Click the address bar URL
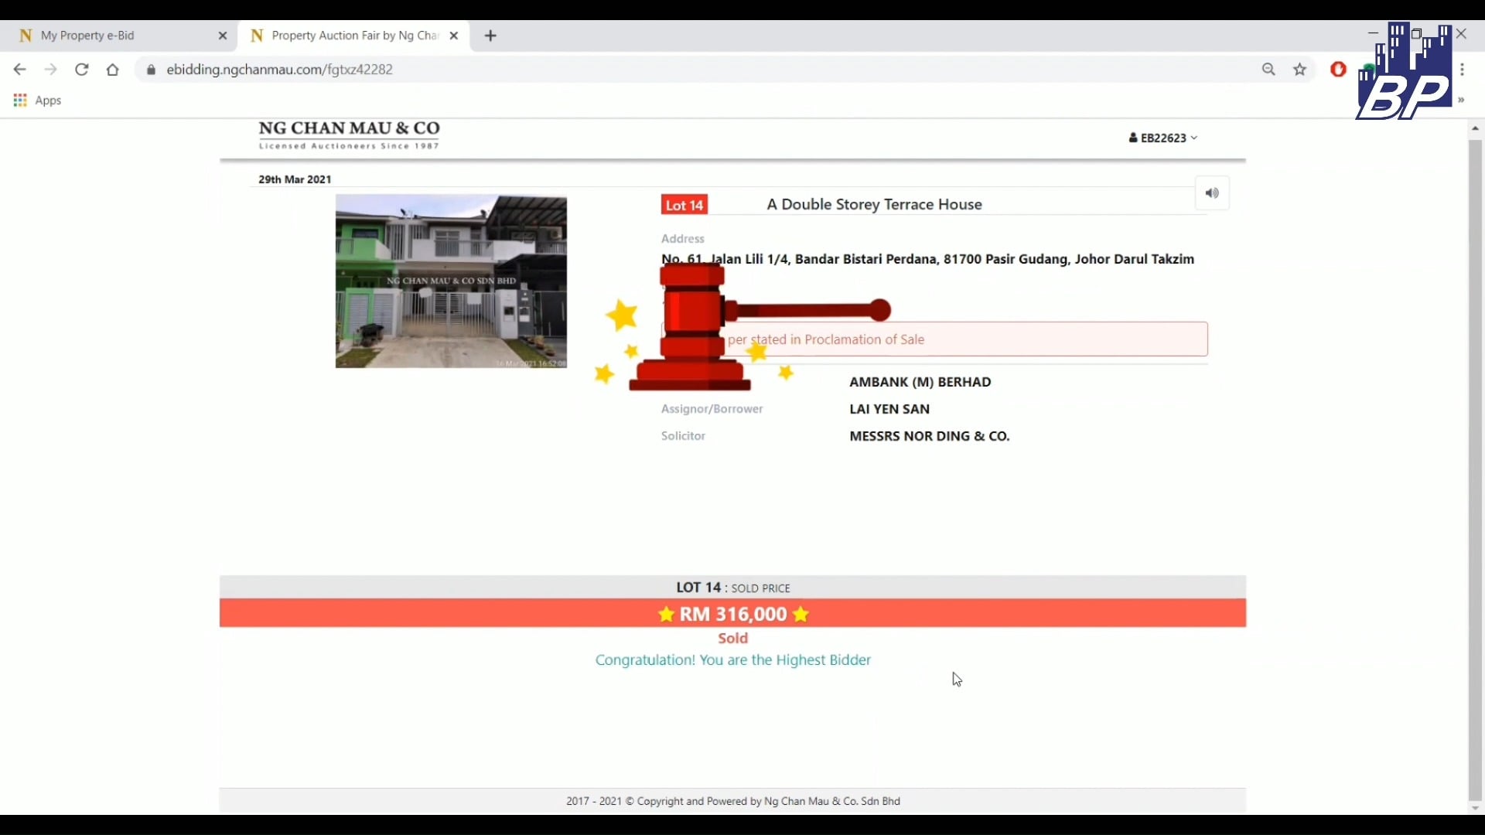 pos(279,70)
